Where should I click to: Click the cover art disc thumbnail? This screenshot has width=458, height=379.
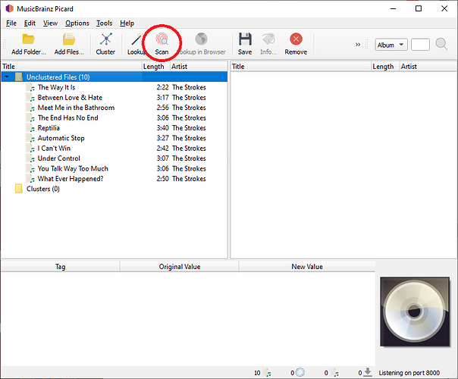click(415, 312)
